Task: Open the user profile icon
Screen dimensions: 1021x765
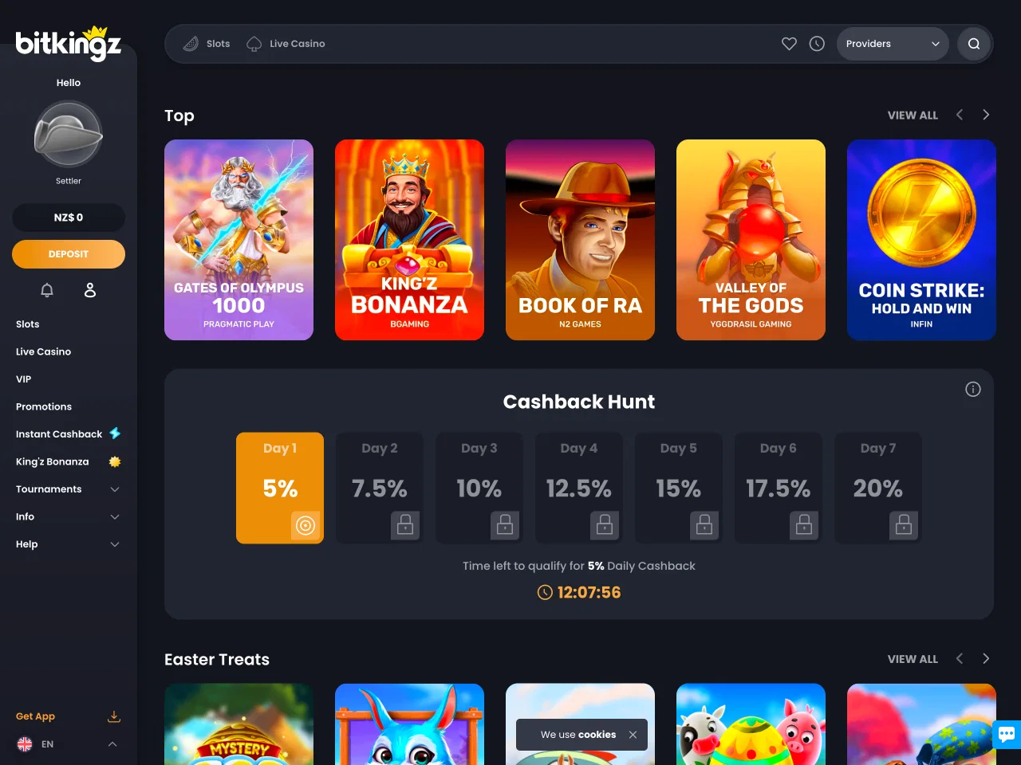Action: tap(90, 290)
